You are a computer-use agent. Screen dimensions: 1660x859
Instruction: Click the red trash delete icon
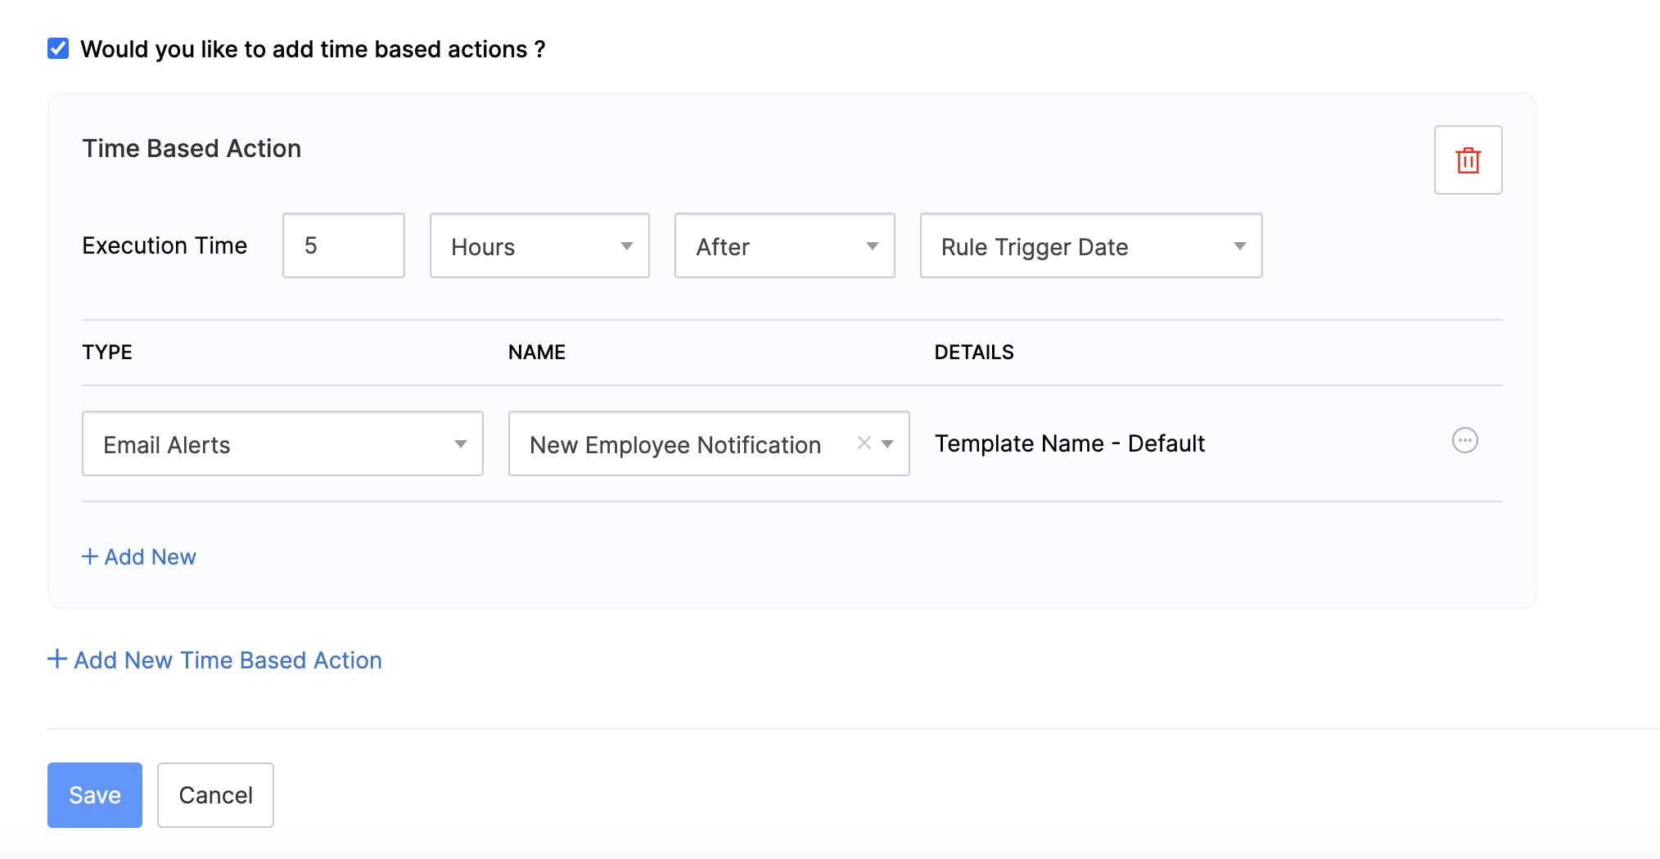1468,160
